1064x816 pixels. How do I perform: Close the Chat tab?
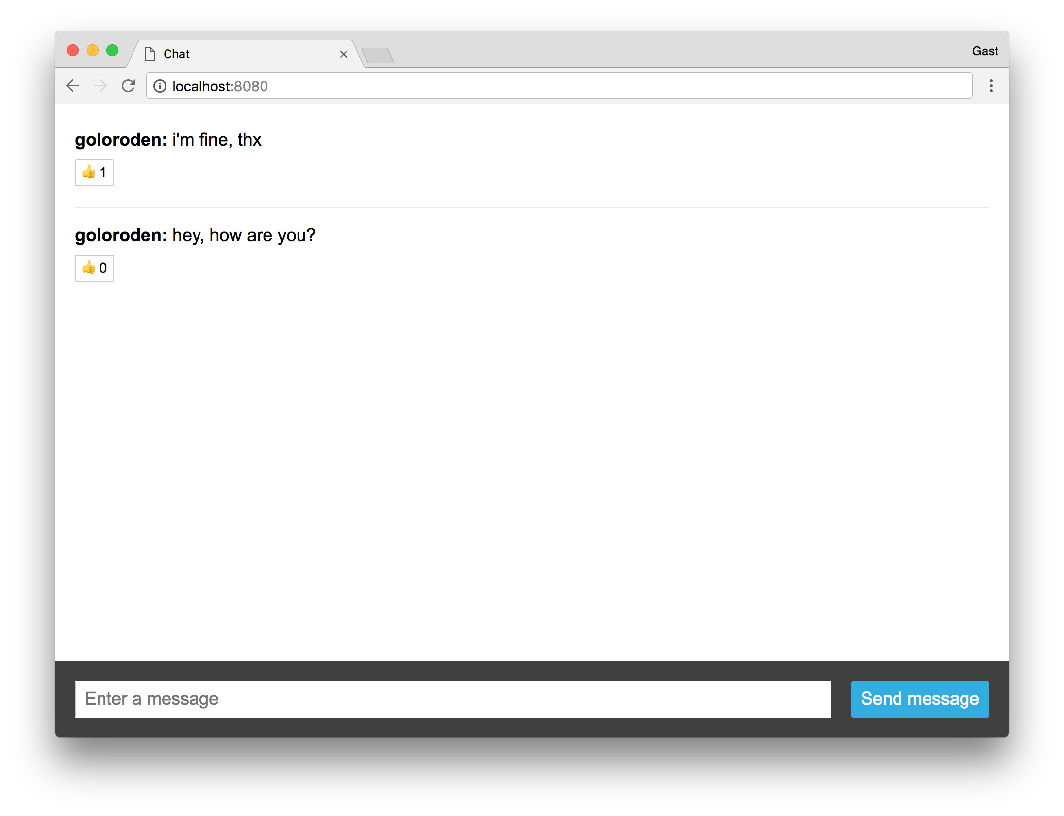[344, 54]
